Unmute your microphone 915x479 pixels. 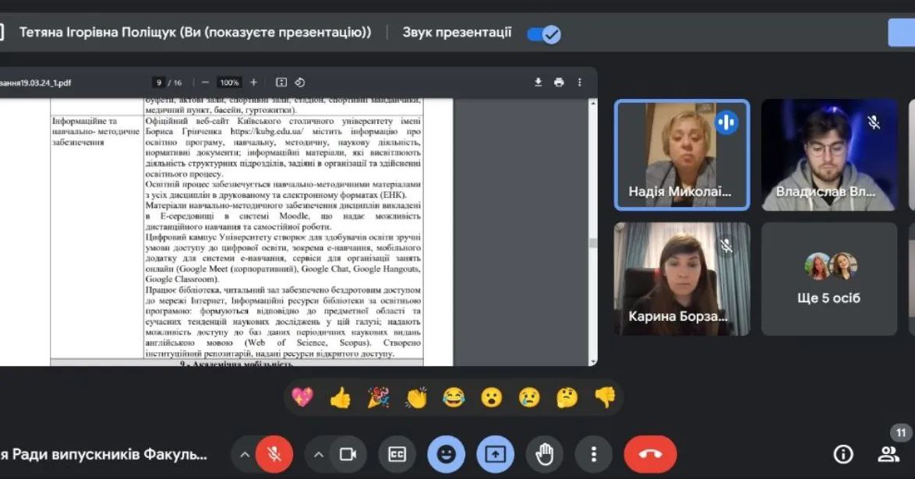point(274,454)
